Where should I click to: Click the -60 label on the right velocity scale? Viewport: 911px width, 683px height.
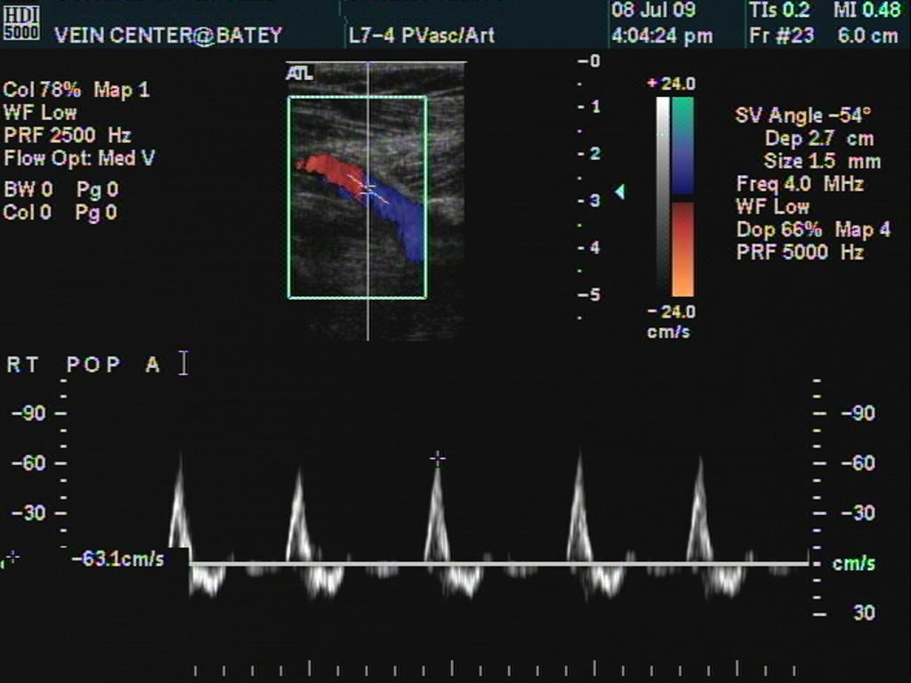click(859, 462)
